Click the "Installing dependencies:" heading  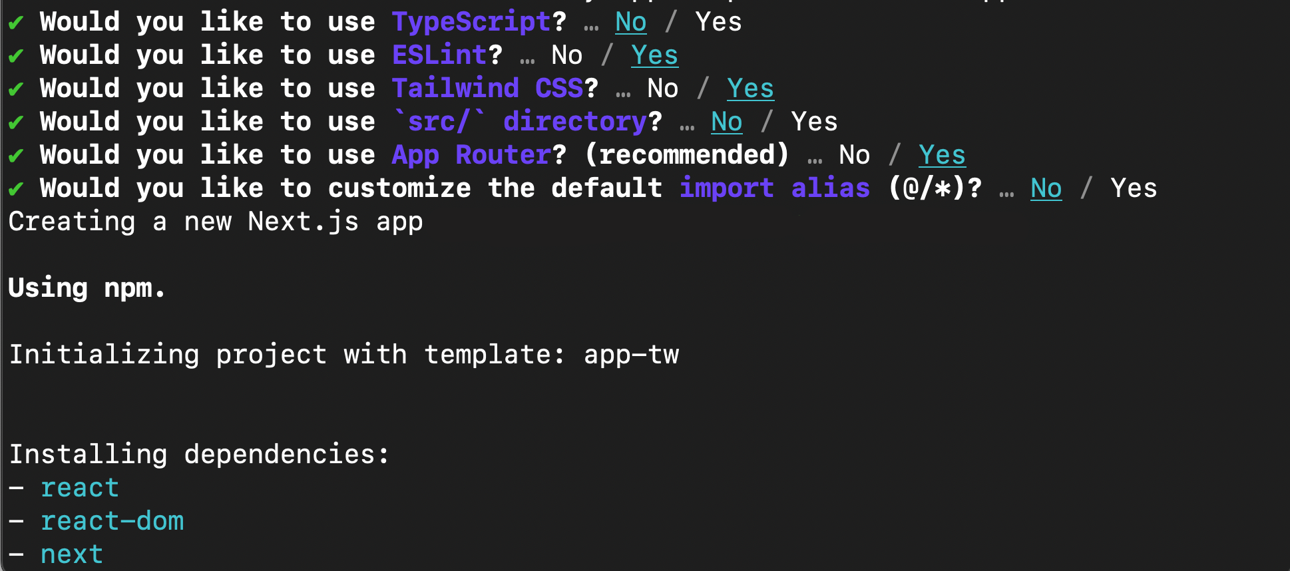point(199,455)
